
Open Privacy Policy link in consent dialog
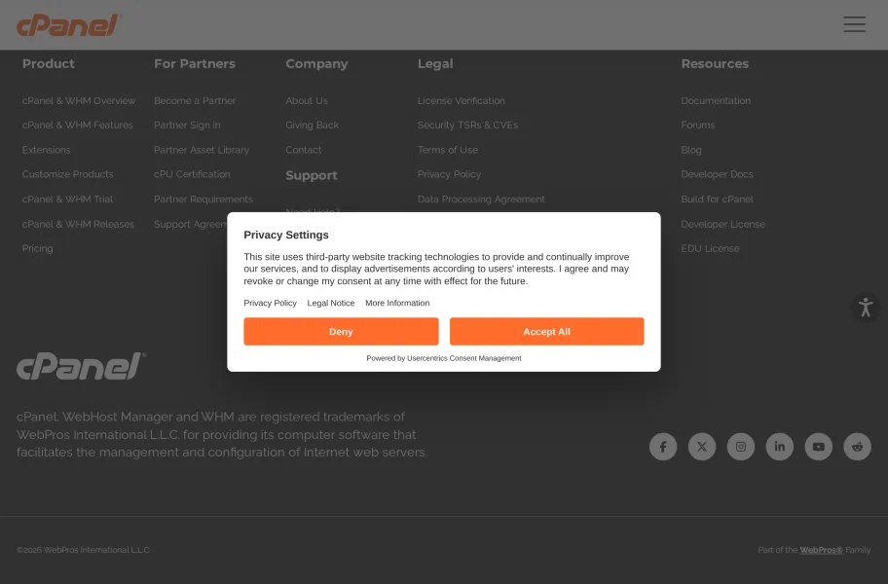(x=270, y=304)
